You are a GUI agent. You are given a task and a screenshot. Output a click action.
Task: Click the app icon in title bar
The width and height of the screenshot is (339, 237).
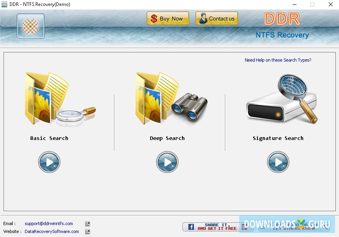(x=4, y=4)
